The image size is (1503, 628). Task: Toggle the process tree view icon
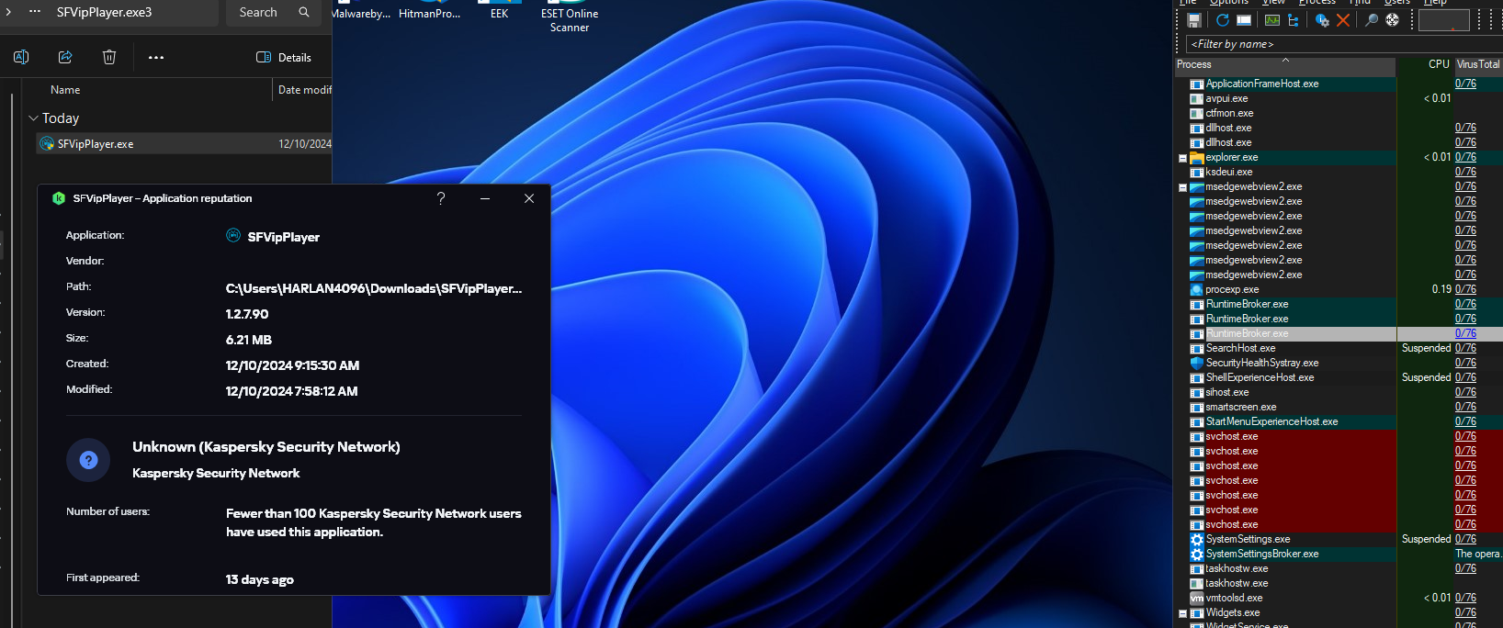pos(1294,20)
